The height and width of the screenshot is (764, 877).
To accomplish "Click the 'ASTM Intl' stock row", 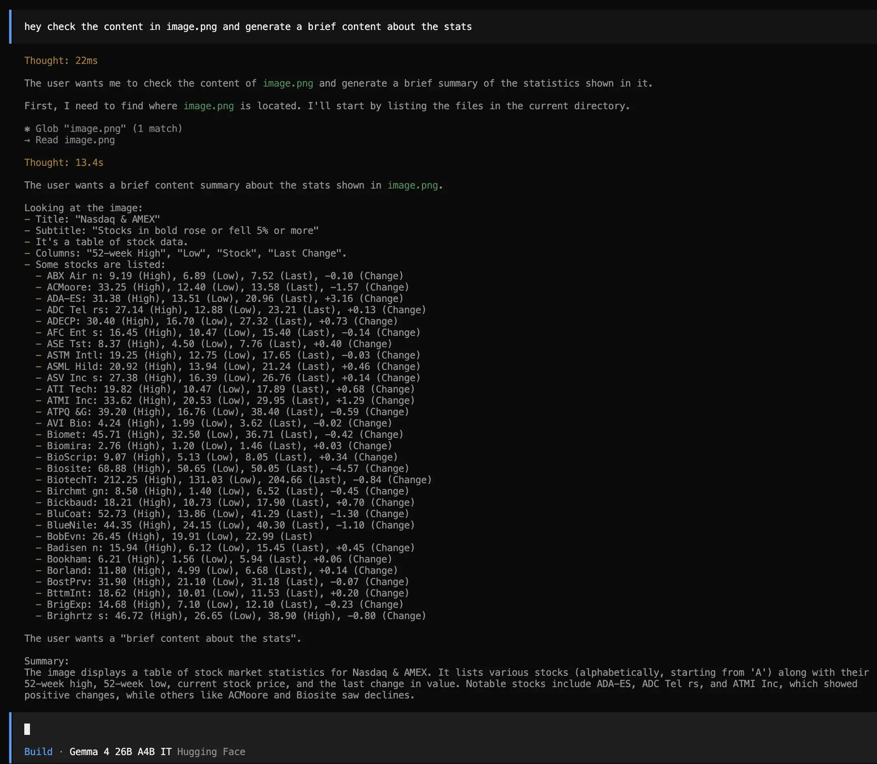I will point(228,355).
